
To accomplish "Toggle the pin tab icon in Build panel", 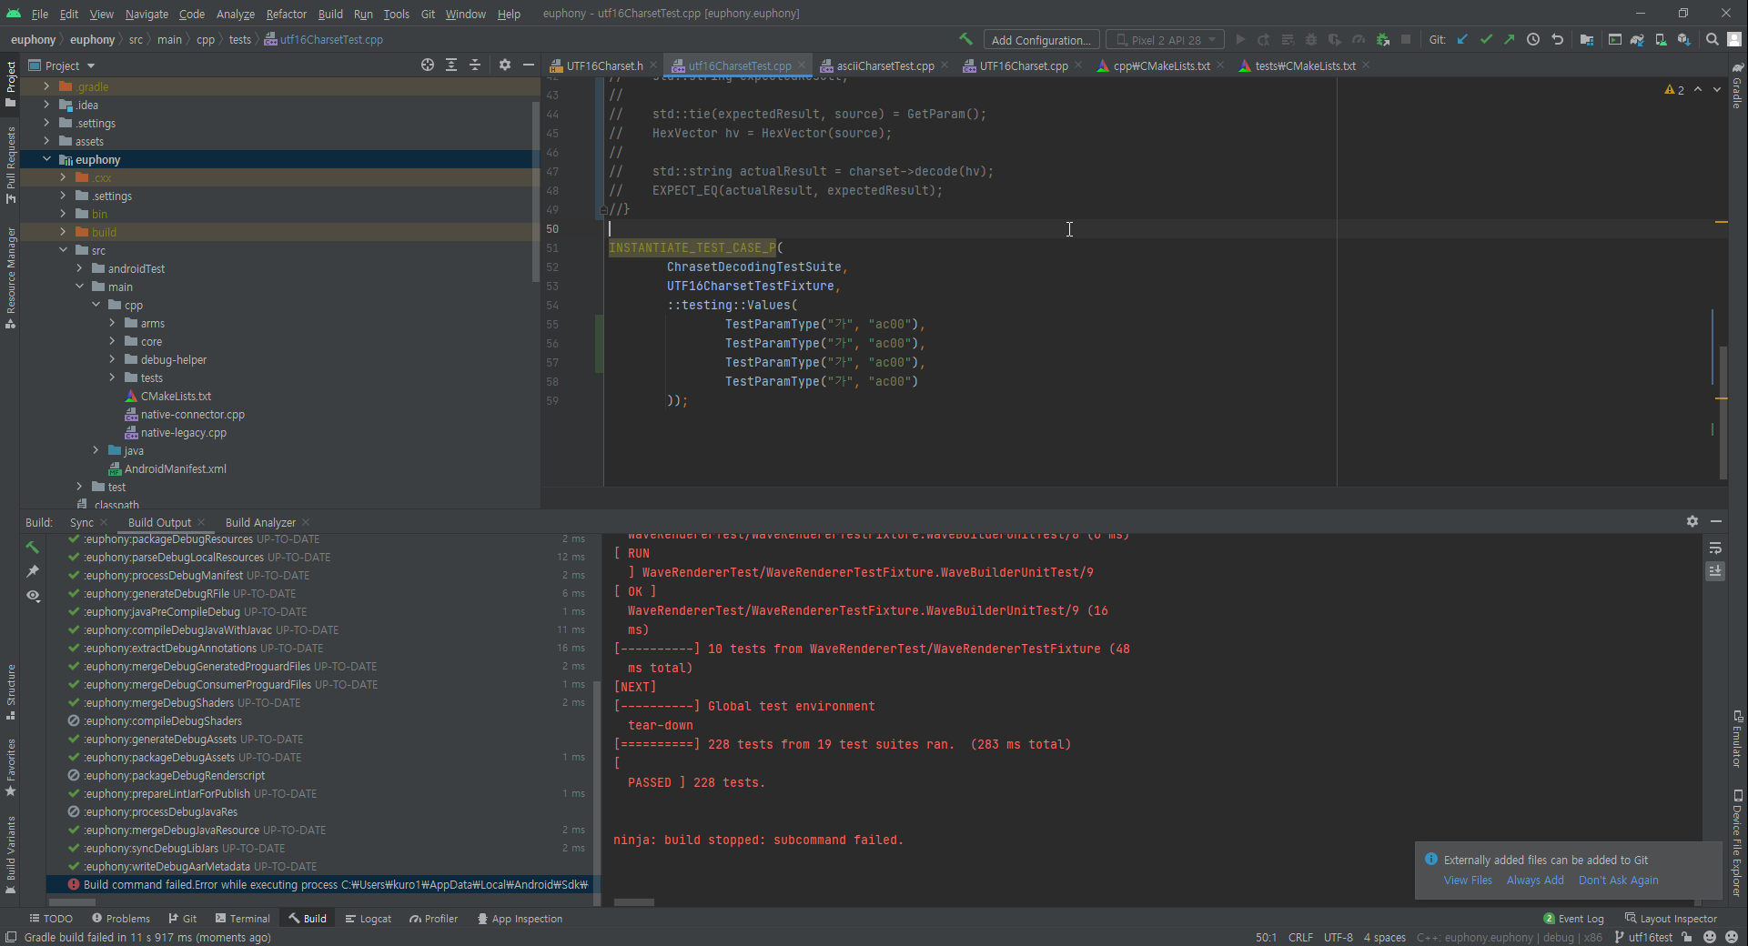I will coord(33,571).
